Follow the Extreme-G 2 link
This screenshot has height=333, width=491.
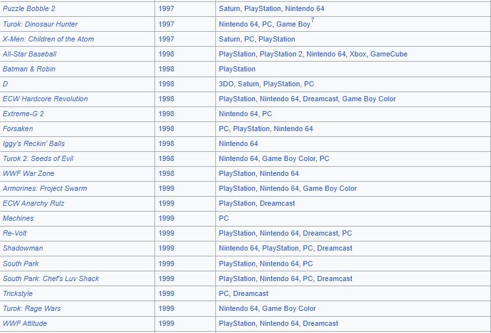point(23,114)
